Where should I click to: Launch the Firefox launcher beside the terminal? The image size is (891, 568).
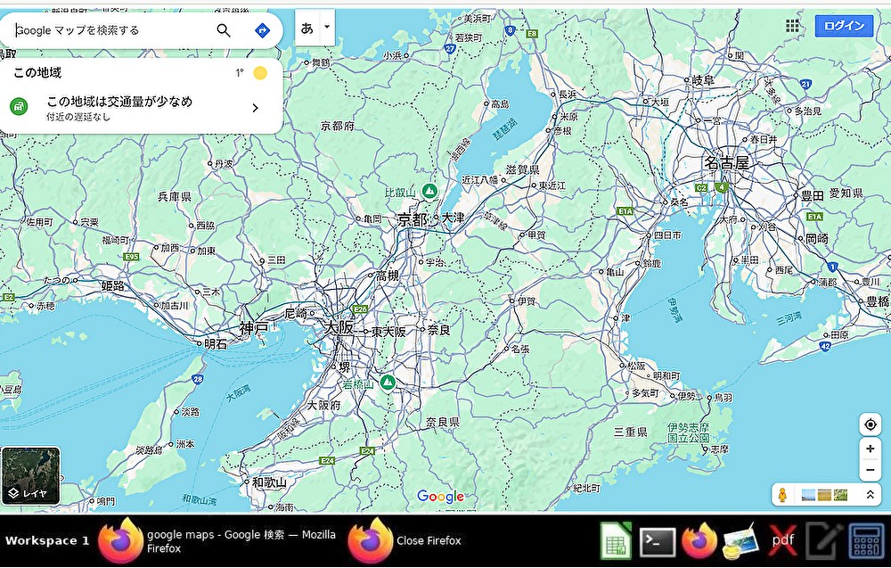tap(699, 540)
